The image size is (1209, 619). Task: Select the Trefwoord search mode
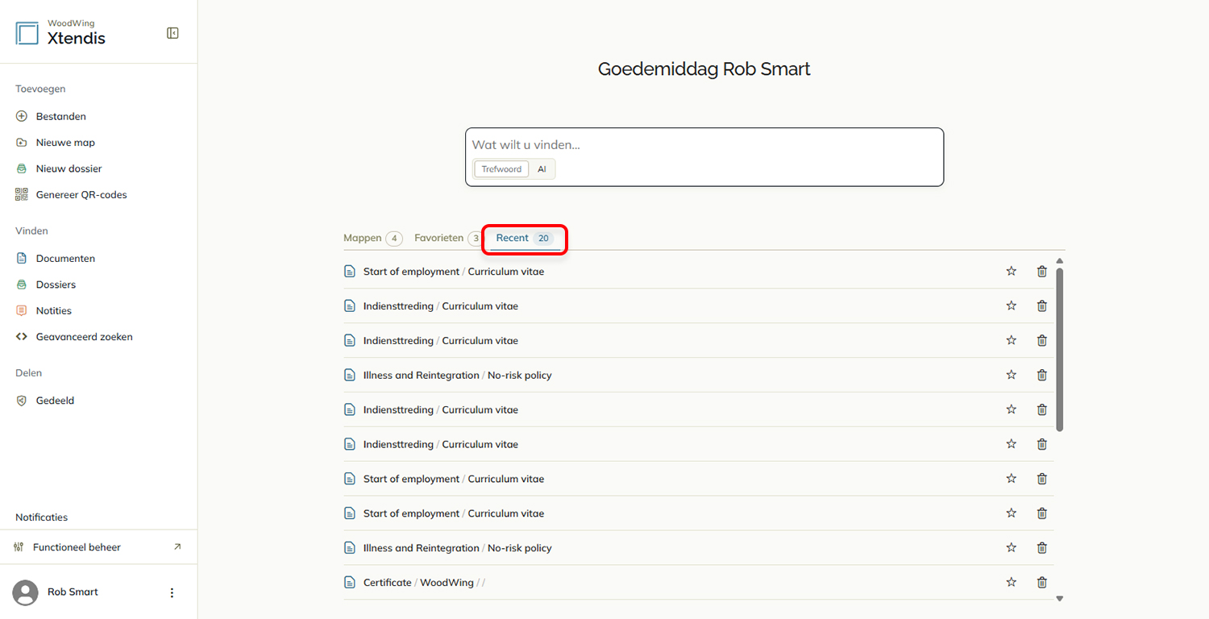(x=501, y=169)
